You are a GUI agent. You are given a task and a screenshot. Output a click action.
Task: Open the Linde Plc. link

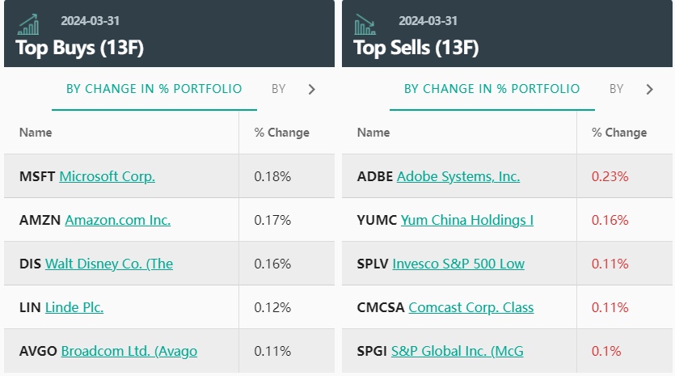click(x=74, y=307)
